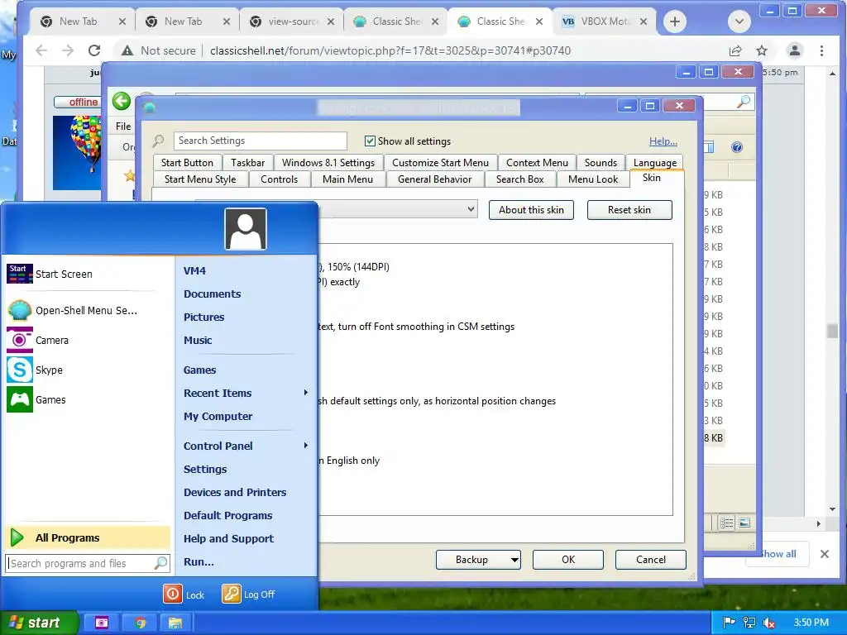
Task: Click the Explorer green back arrow
Action: click(x=122, y=101)
